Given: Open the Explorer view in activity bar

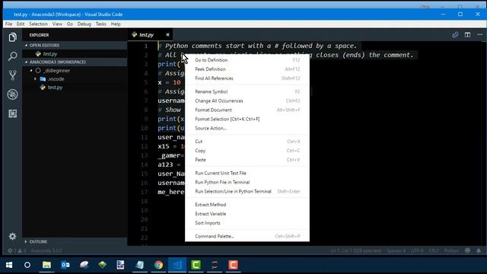Looking at the screenshot, I should [12, 37].
